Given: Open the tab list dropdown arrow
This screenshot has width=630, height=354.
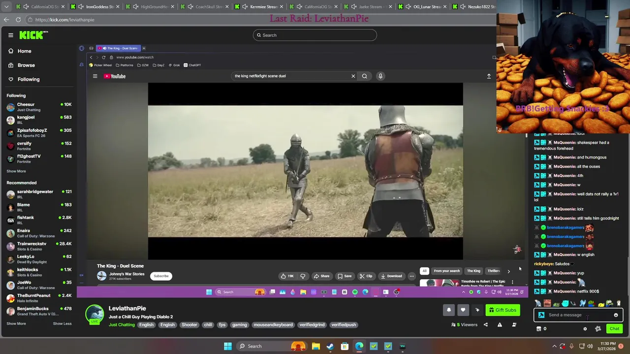Looking at the screenshot, I should pyautogui.click(x=6, y=7).
